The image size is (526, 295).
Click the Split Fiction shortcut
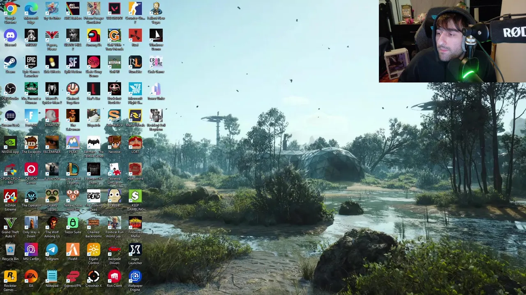click(x=73, y=62)
